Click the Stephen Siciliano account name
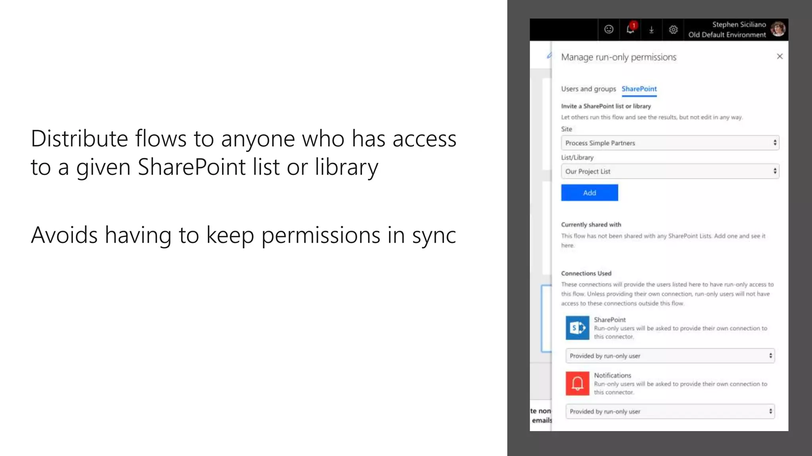Viewport: 812px width, 456px height. (x=739, y=25)
